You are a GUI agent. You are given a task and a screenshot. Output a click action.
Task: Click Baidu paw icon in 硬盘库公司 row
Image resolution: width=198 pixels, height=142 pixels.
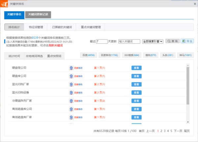point(71,76)
